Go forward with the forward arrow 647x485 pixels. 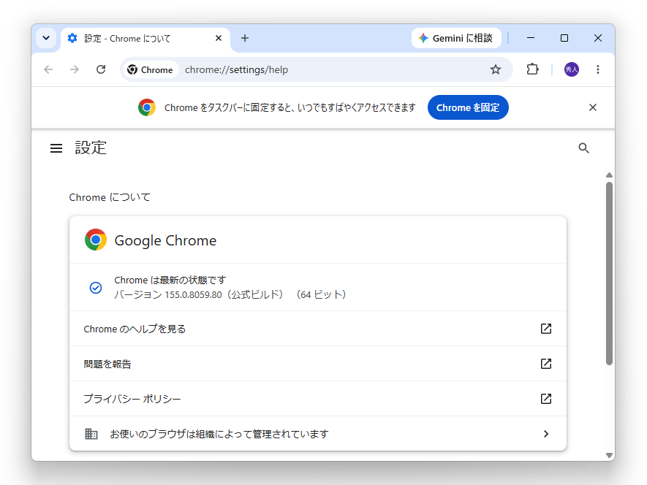click(x=75, y=69)
